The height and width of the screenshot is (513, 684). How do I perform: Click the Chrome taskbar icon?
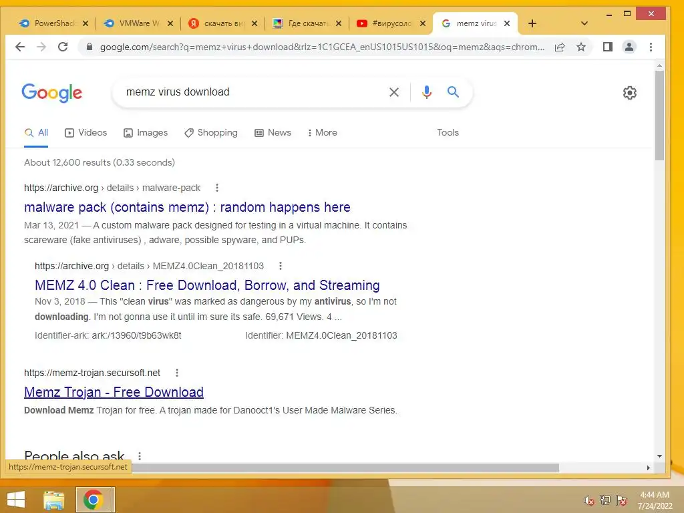[93, 500]
